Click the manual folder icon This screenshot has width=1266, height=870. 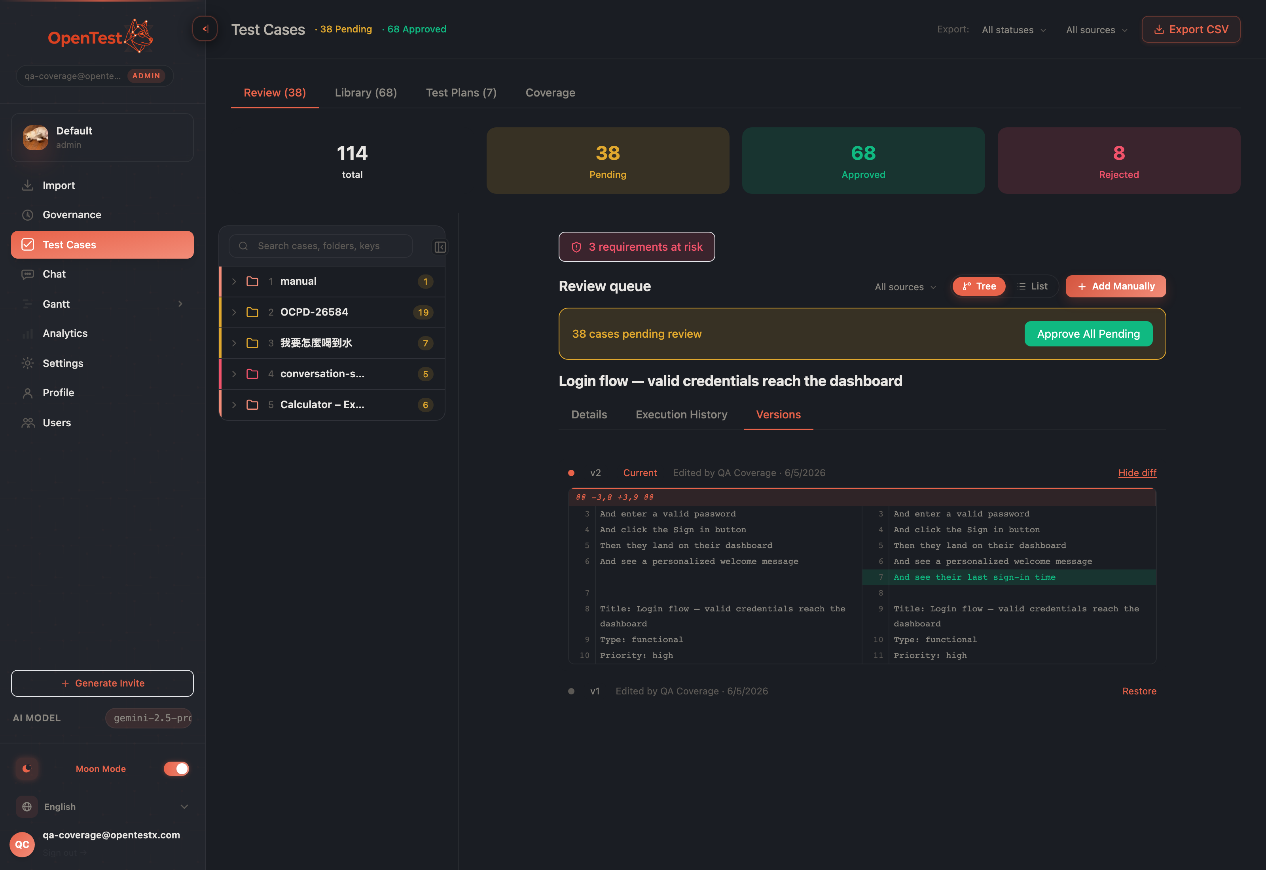pos(252,281)
